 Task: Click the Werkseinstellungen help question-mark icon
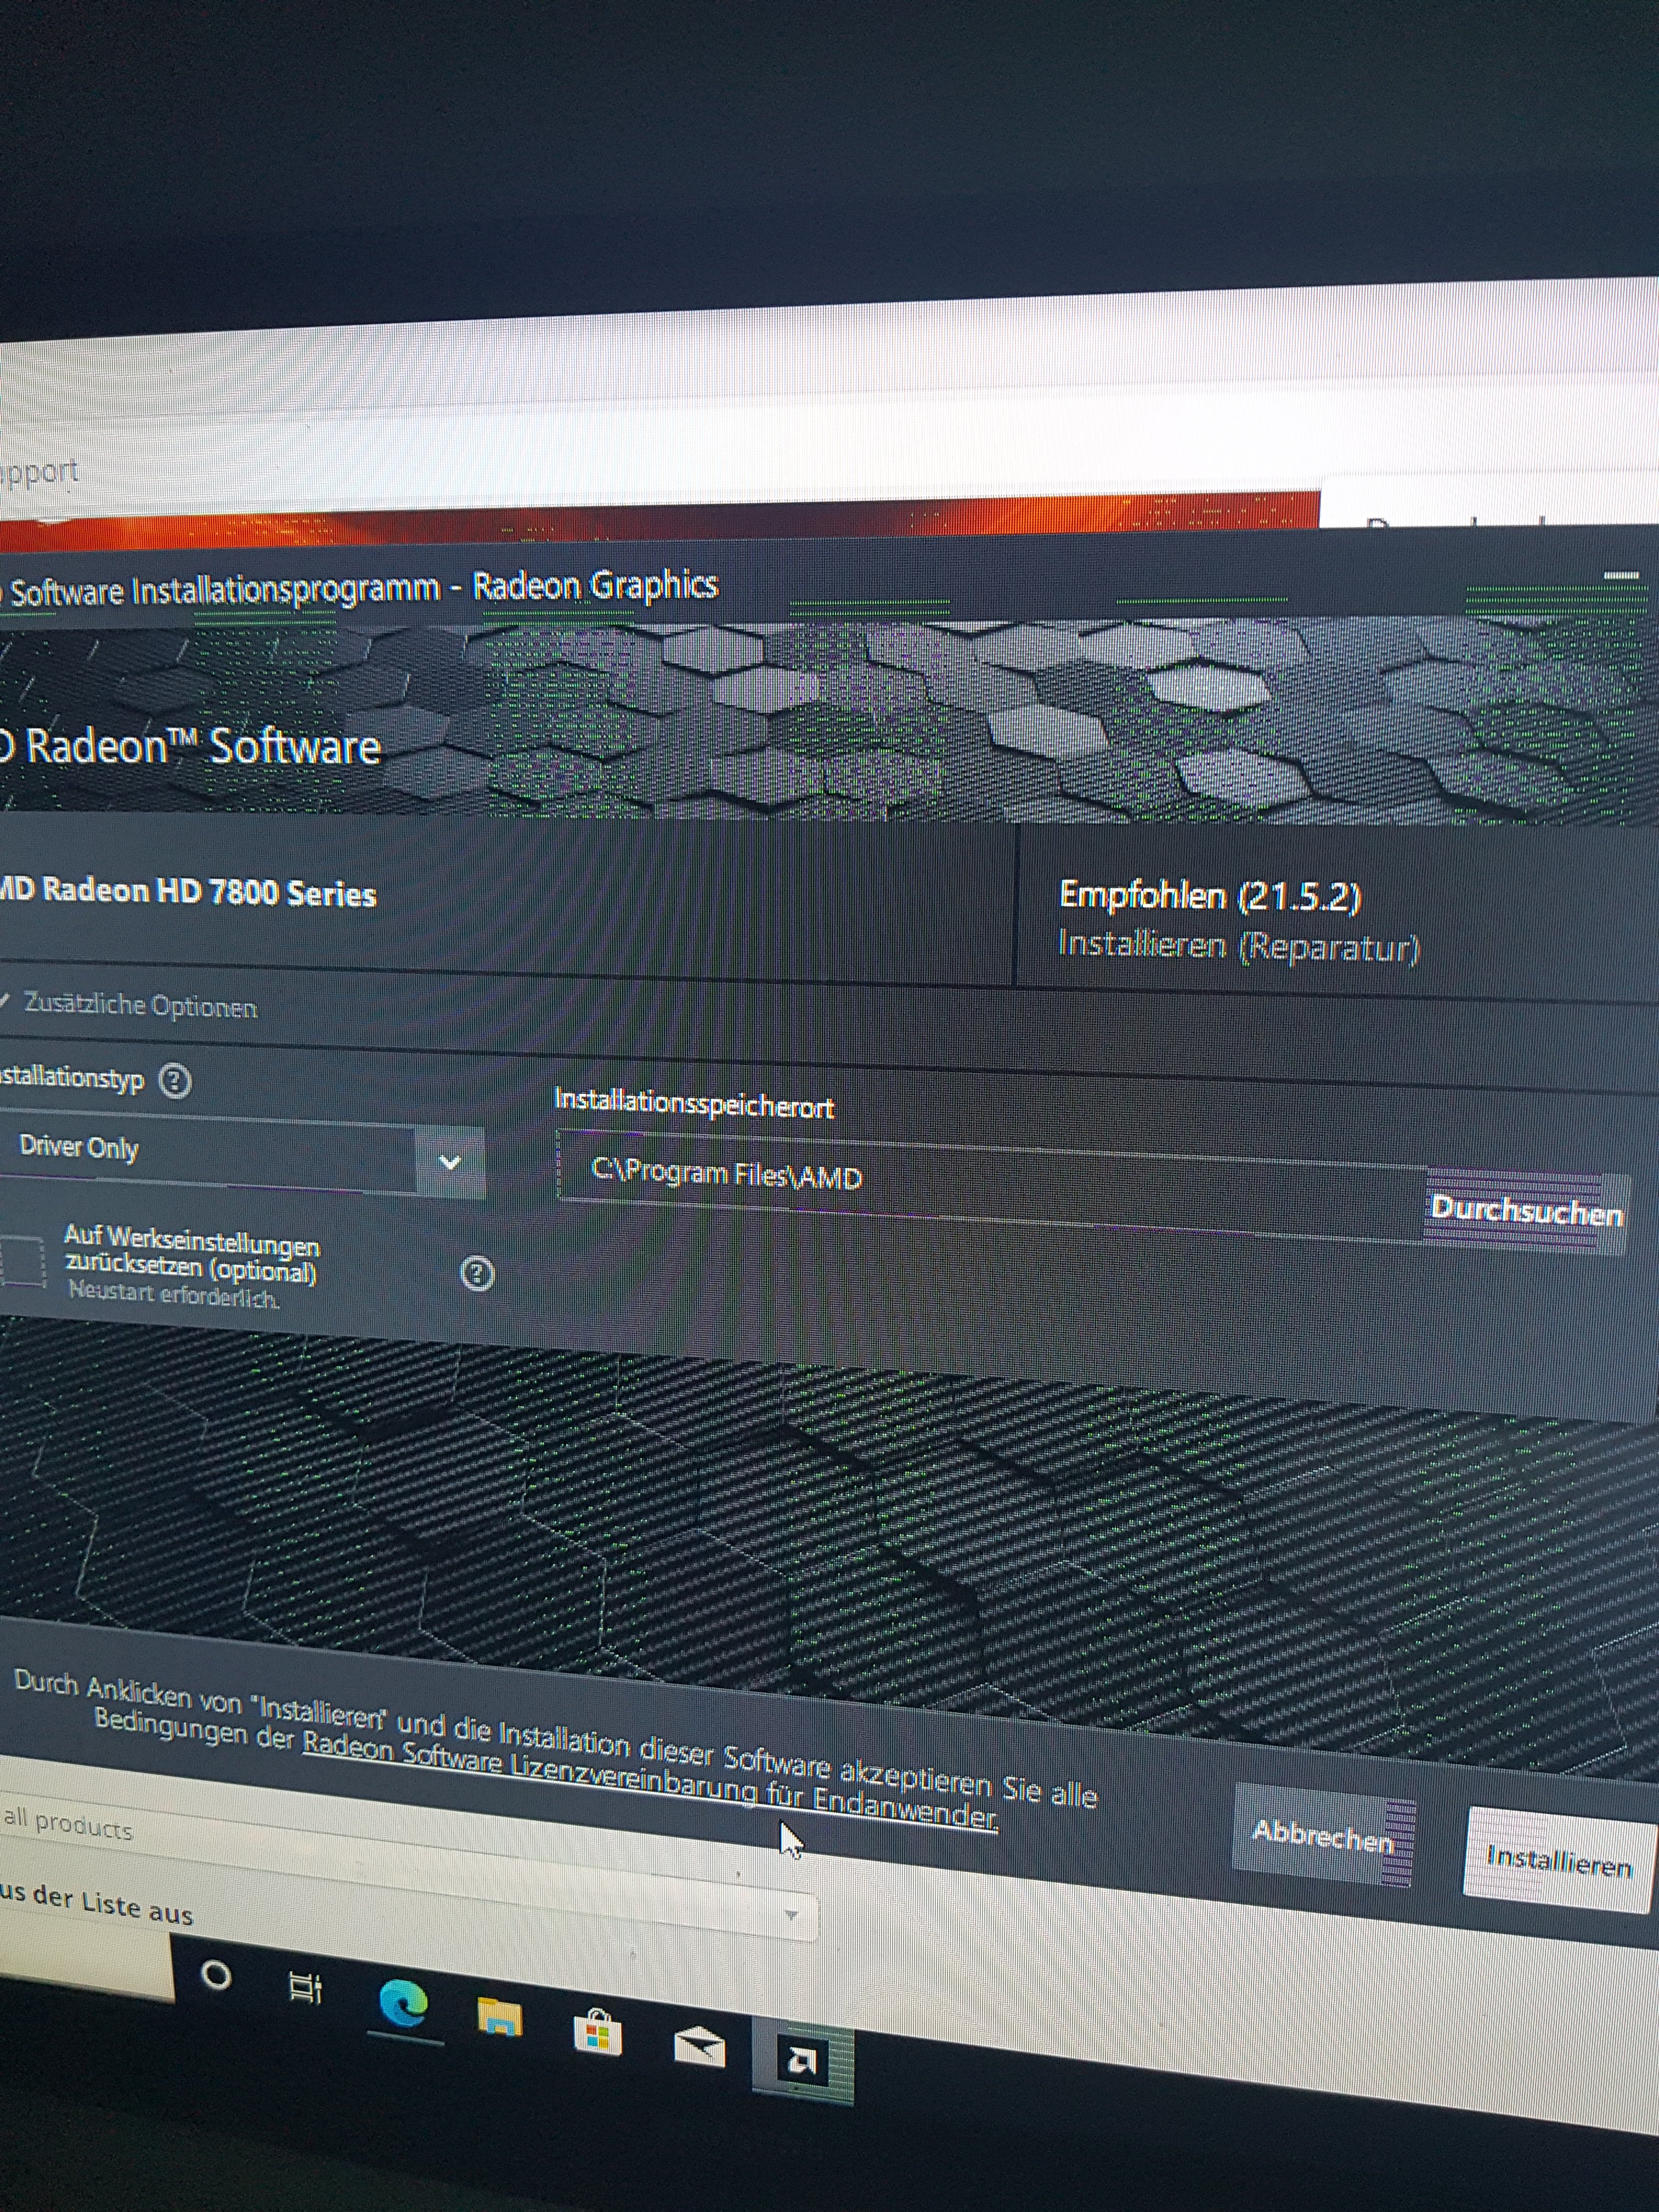tap(477, 1273)
